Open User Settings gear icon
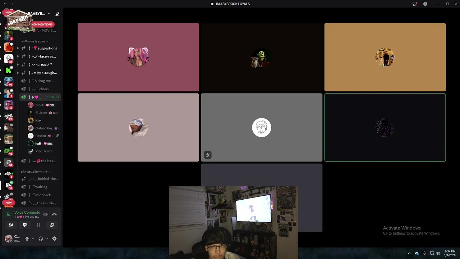 click(x=54, y=238)
